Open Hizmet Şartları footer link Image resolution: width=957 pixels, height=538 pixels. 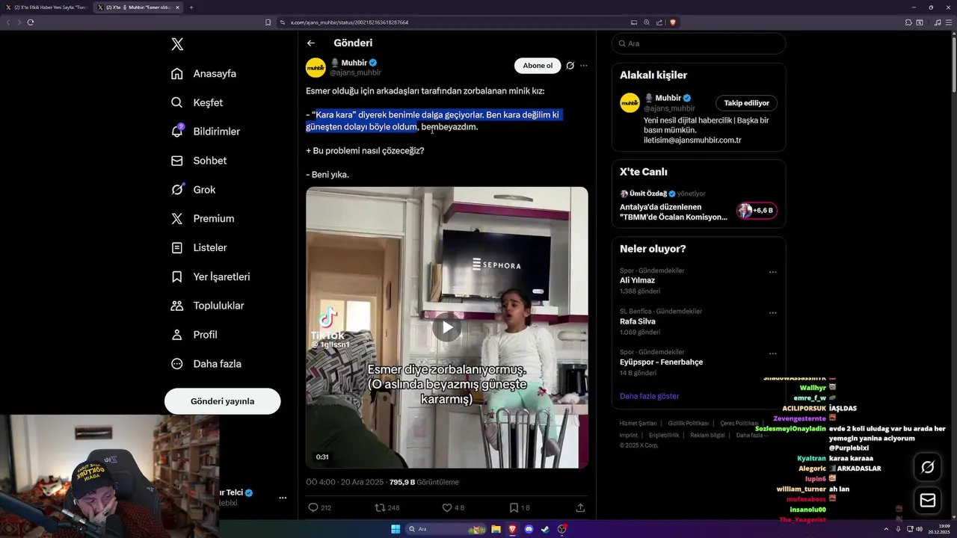pyautogui.click(x=638, y=423)
